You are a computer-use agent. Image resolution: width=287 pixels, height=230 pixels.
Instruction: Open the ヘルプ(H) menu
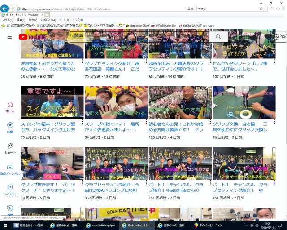click(78, 20)
